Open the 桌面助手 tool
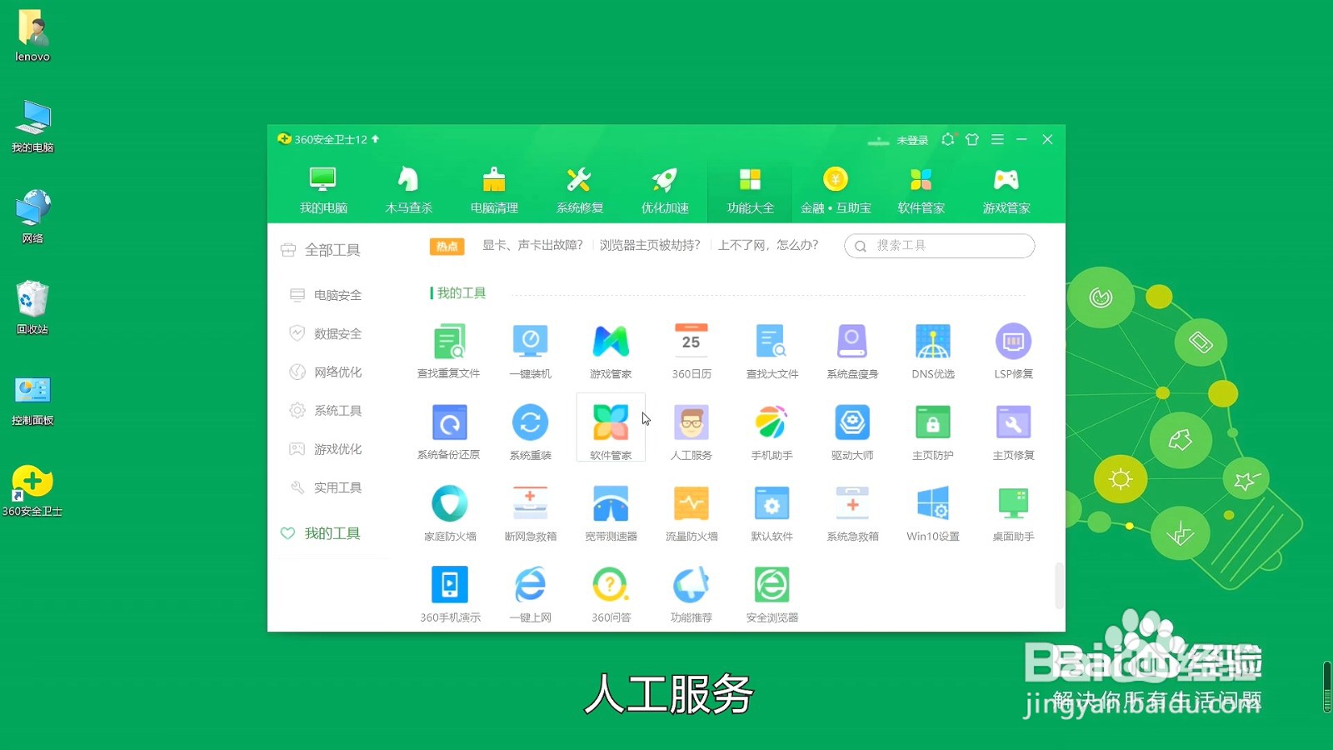The width and height of the screenshot is (1333, 750). point(1013,513)
